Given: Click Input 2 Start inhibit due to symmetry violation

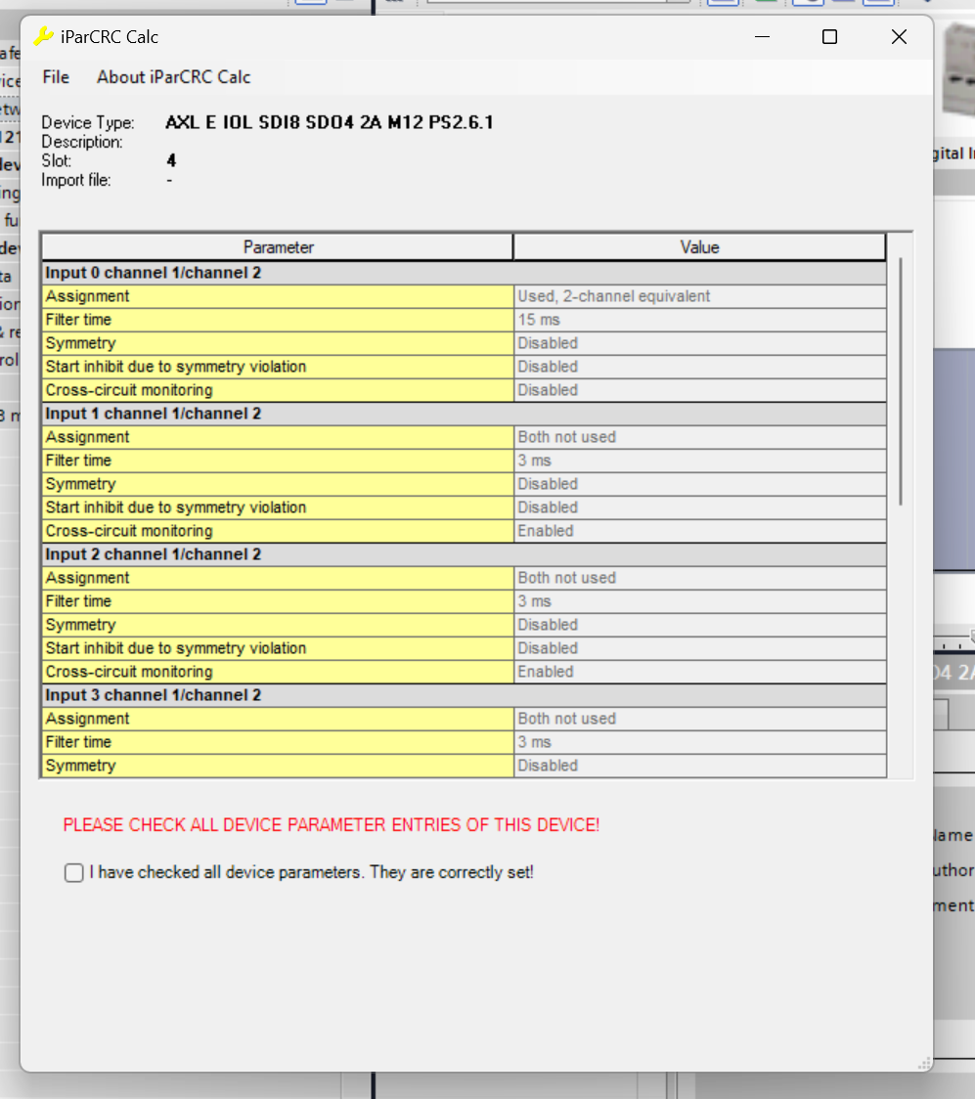Looking at the screenshot, I should point(278,648).
